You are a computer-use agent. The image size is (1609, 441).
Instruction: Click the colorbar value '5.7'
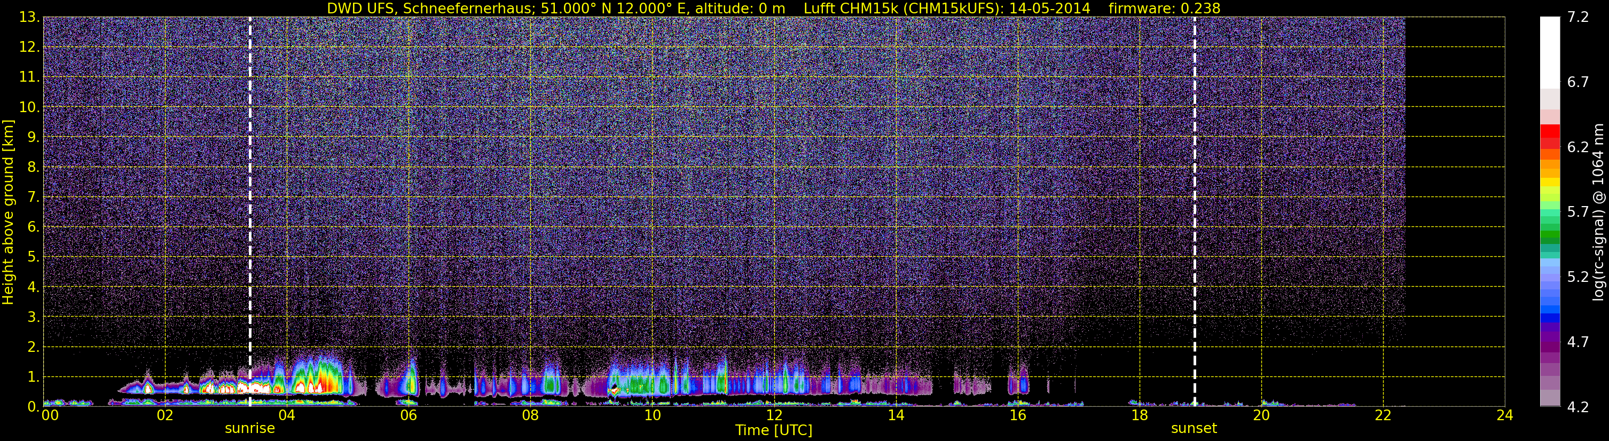click(x=1578, y=212)
